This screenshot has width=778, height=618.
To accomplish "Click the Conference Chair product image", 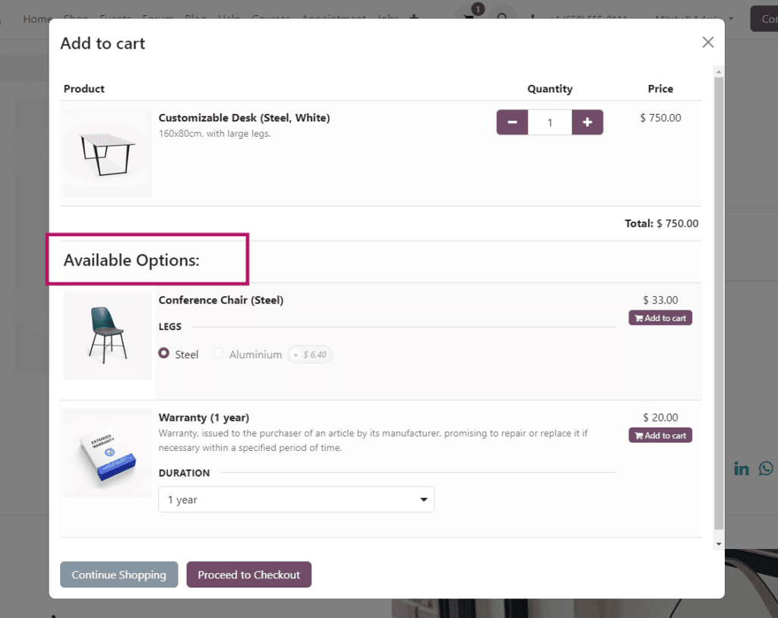I will click(x=107, y=335).
